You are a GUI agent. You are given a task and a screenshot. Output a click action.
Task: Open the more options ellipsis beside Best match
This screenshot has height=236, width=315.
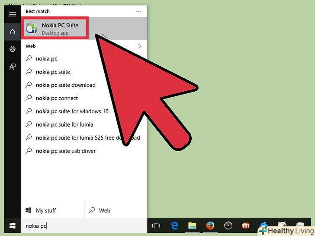coord(138,11)
